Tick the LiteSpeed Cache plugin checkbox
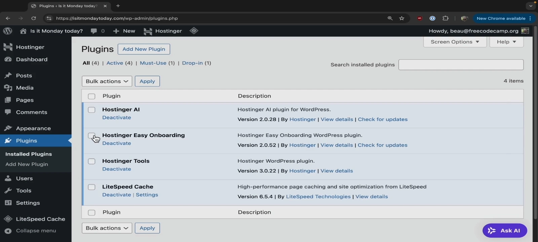The image size is (538, 242). point(91,187)
